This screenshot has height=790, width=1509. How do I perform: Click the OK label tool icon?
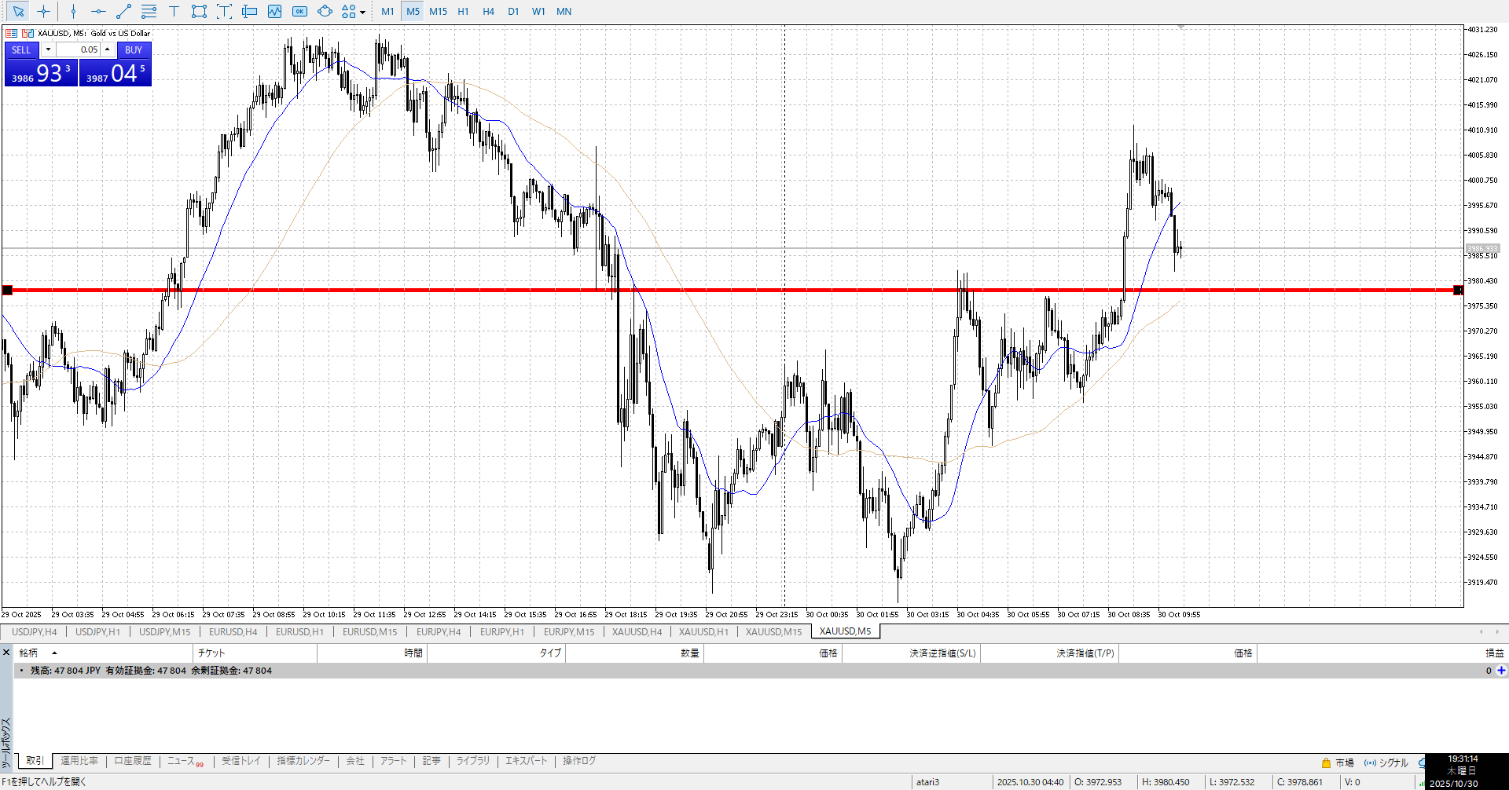pos(299,11)
